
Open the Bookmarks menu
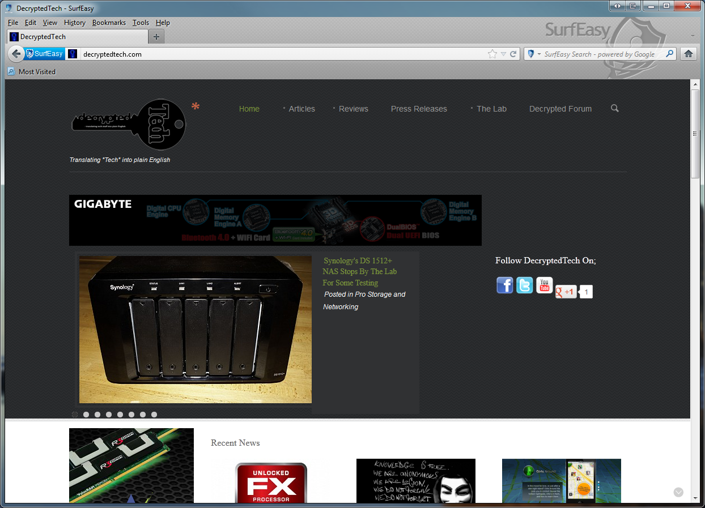pyautogui.click(x=109, y=23)
